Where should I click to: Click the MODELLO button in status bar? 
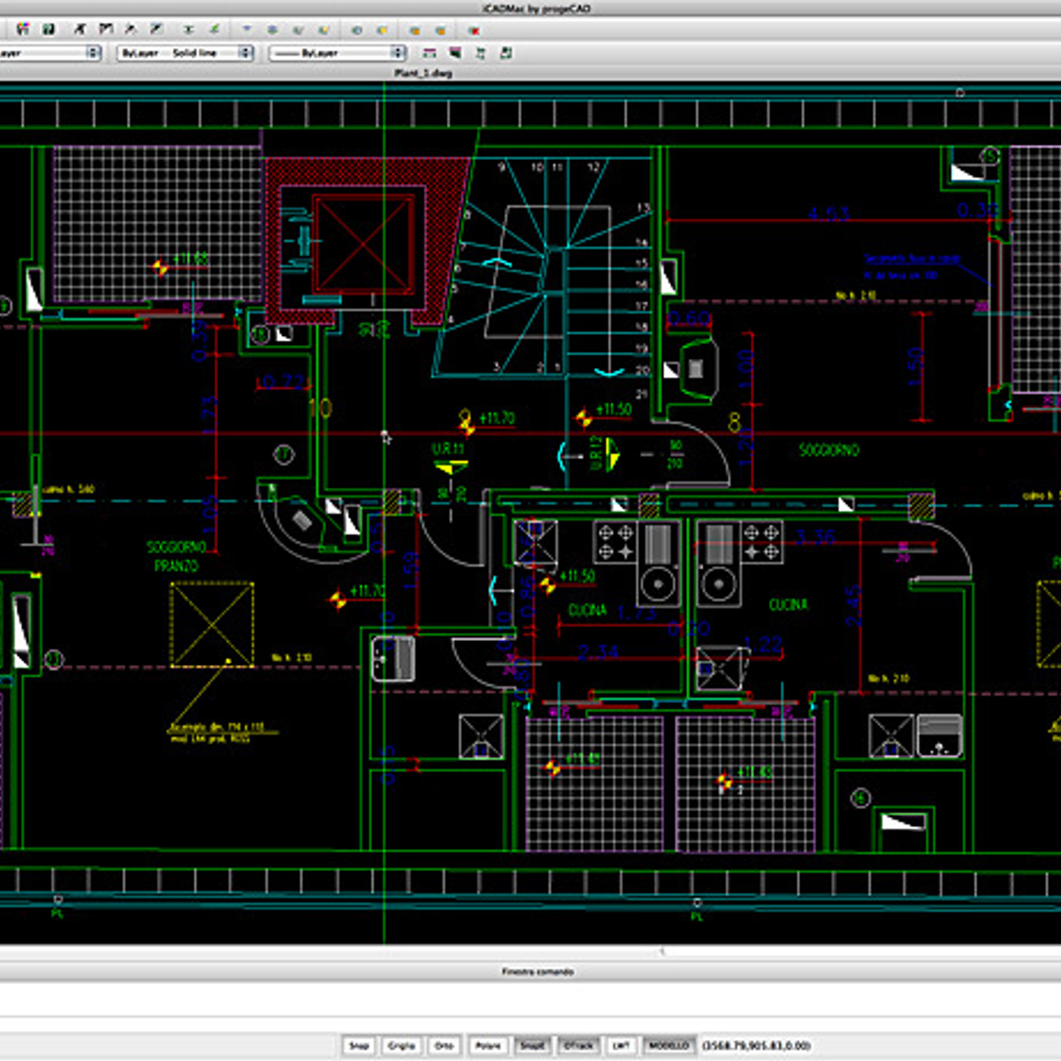click(668, 1045)
